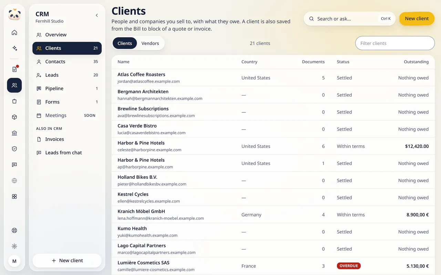The height and width of the screenshot is (275, 441).
Task: Open Contacts in the CRM sidebar
Action: coord(67,62)
